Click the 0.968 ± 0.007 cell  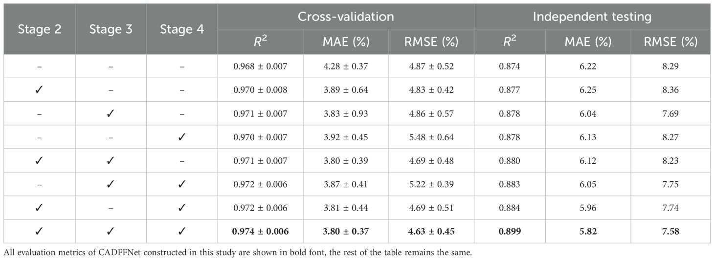(260, 66)
